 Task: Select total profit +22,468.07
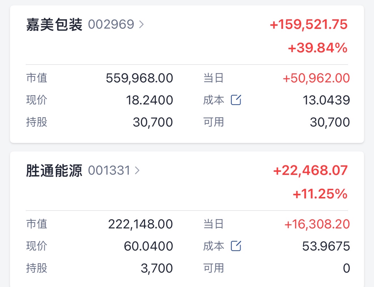pos(311,170)
